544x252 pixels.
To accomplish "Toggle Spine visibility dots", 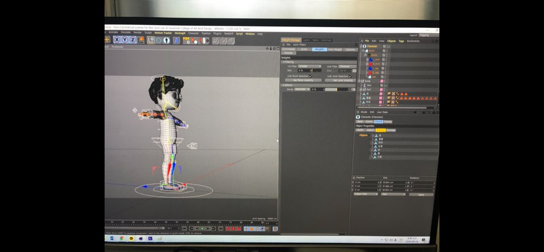I will (x=387, y=55).
